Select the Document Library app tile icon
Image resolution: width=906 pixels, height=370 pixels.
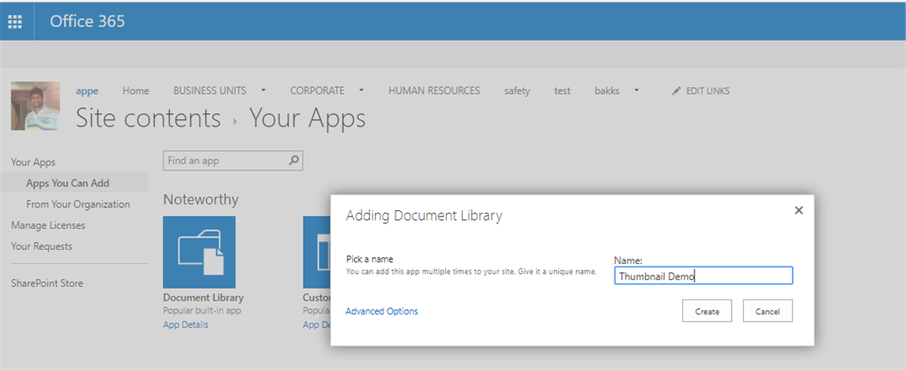(199, 253)
